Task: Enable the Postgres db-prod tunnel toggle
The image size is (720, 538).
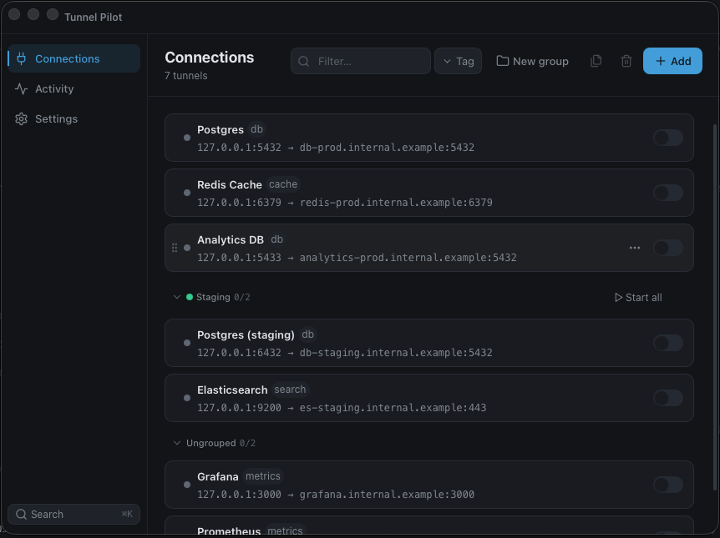Action: [x=668, y=138]
